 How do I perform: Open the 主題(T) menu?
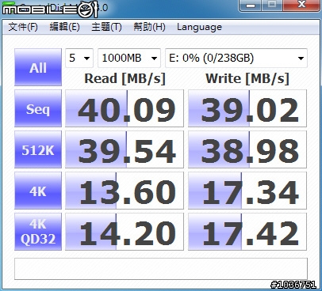[106, 27]
